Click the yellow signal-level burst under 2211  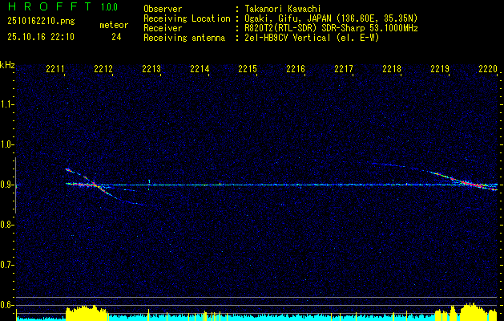tap(87, 313)
